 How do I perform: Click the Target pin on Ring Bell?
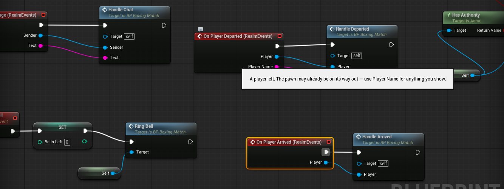131,152
